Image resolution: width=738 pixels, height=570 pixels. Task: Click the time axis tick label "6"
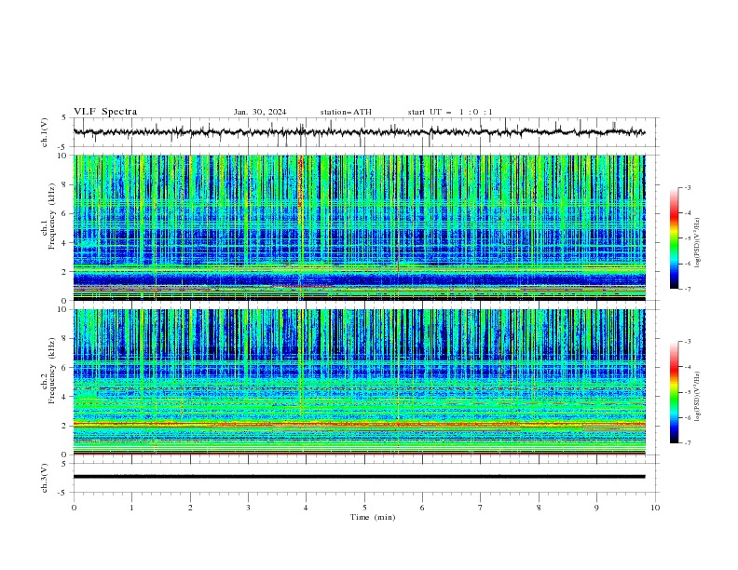click(422, 508)
